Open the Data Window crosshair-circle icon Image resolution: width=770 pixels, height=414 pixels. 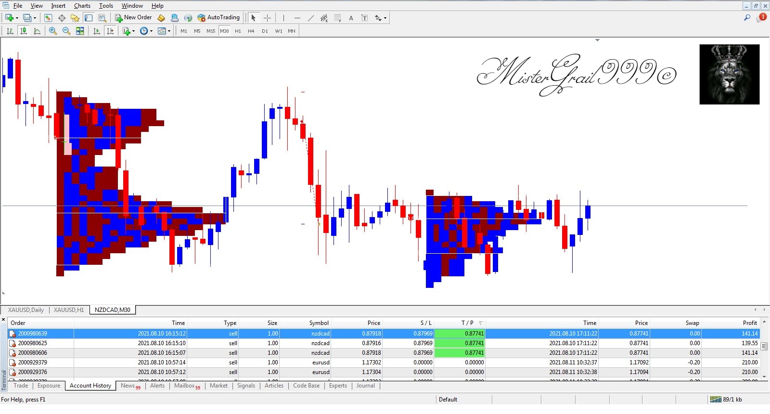coord(62,18)
